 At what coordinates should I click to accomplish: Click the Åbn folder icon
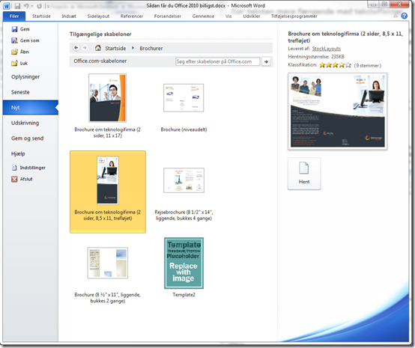click(14, 52)
